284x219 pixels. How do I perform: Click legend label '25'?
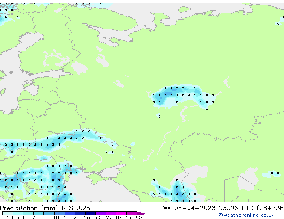pyautogui.click(x=87, y=217)
